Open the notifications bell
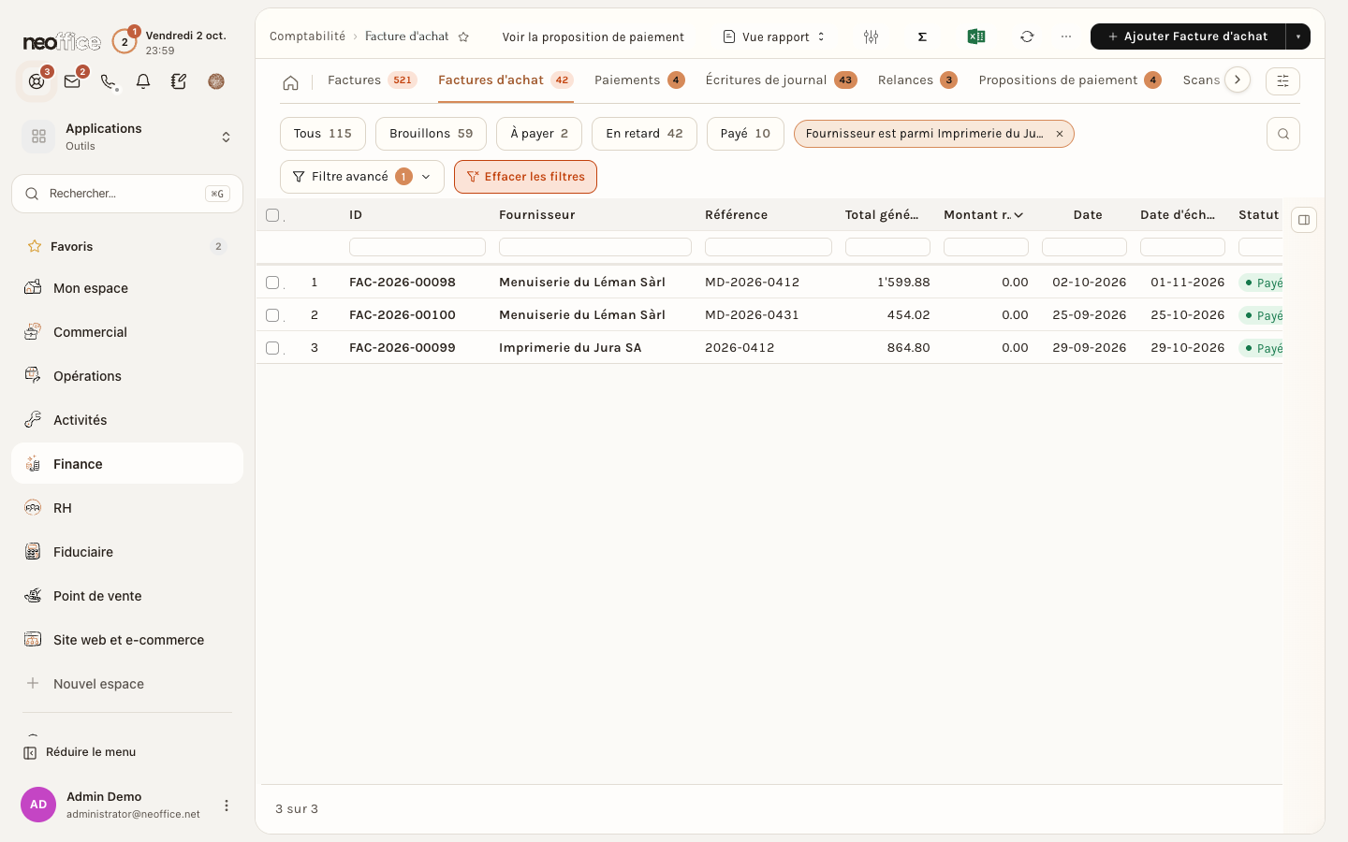 143,81
